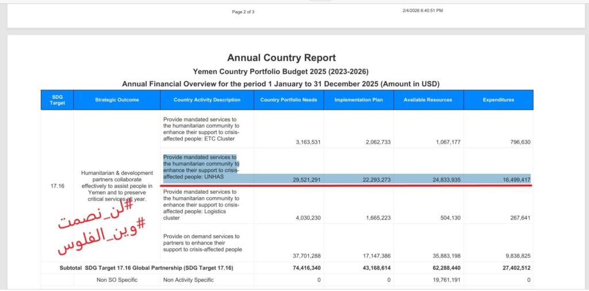Click the UNHAS expenditures value 16,499,417
The height and width of the screenshot is (291, 589).
pos(516,180)
